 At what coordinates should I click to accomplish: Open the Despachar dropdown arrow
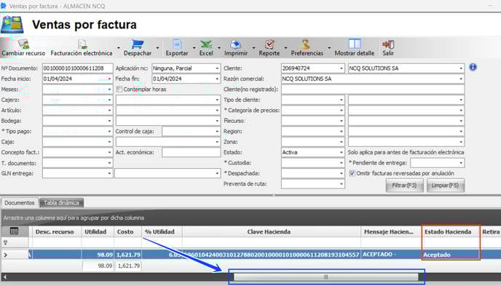pyautogui.click(x=157, y=48)
